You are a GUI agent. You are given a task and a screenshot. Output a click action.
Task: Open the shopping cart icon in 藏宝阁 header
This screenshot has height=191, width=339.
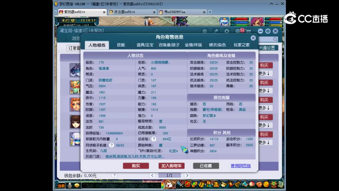point(248,31)
